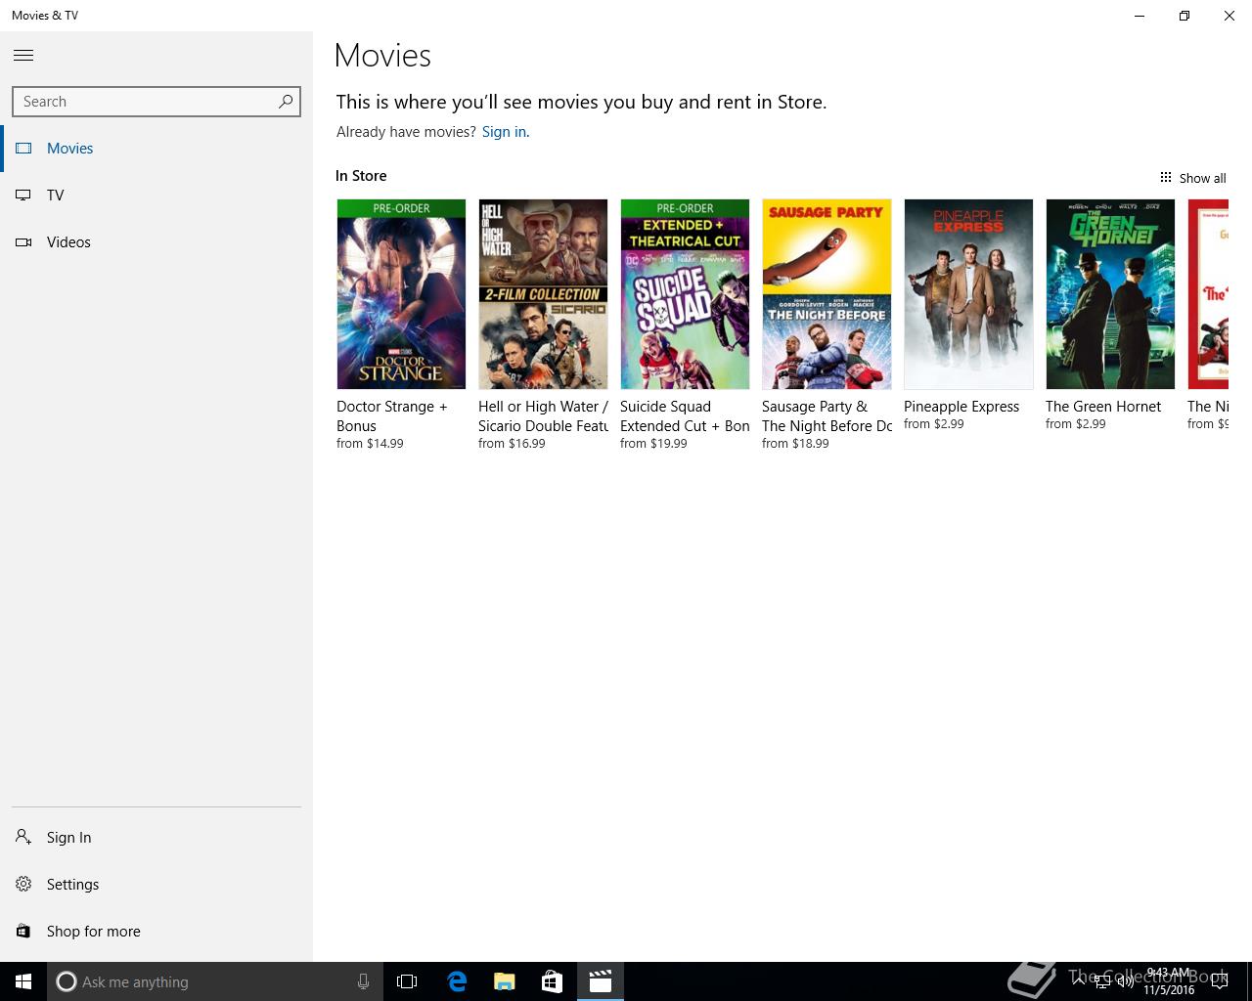The height and width of the screenshot is (1001, 1252).
Task: Open Sign In from sidebar bottom
Action: click(156, 837)
